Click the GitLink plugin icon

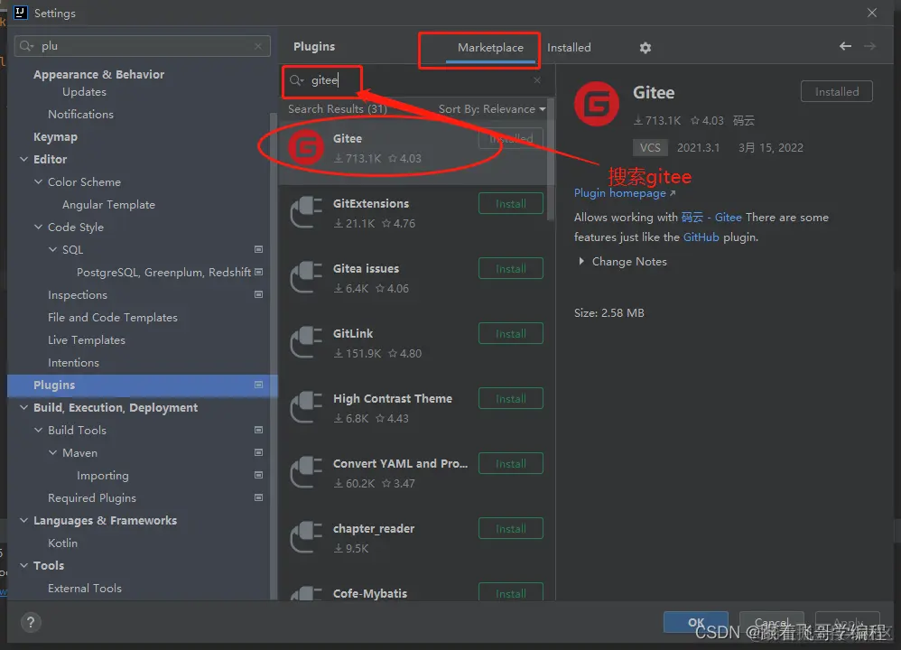pos(306,342)
